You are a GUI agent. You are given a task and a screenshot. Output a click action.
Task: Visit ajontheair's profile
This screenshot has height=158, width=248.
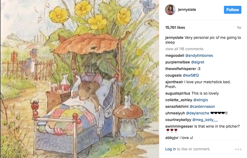click(174, 82)
